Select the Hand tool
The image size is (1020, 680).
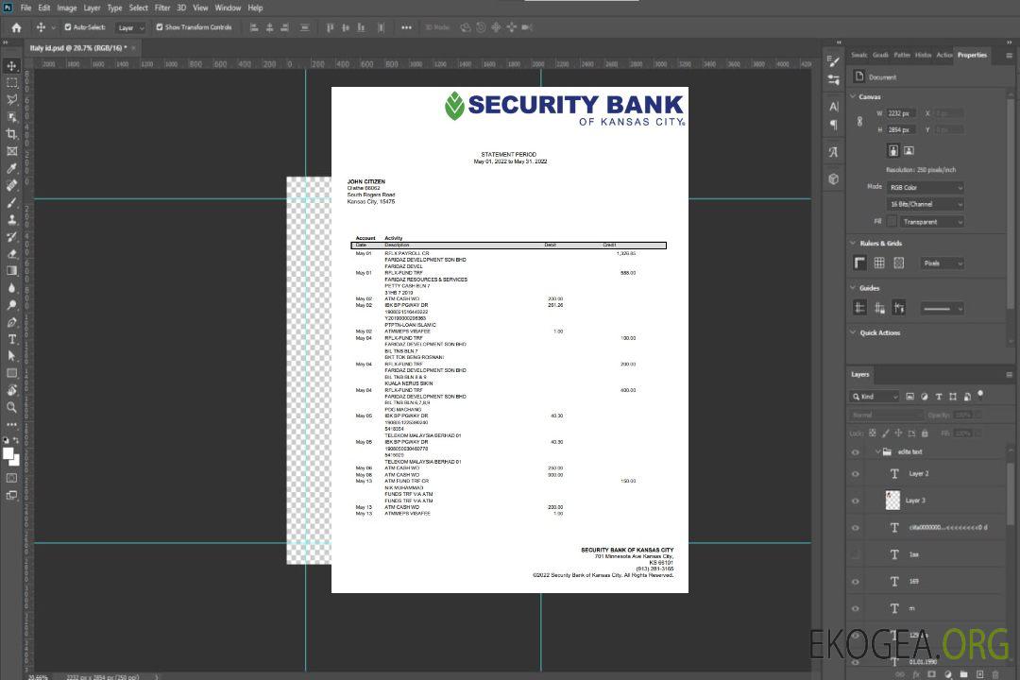click(11, 390)
